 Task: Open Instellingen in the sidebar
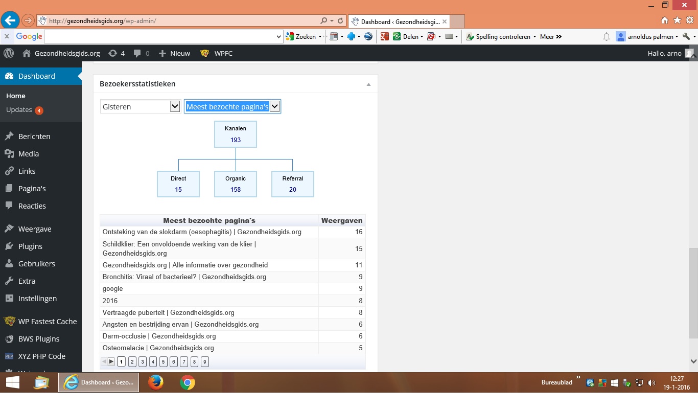[41, 299]
